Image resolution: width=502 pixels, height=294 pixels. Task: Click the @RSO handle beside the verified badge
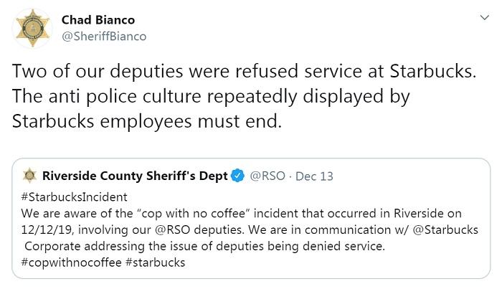(x=265, y=176)
